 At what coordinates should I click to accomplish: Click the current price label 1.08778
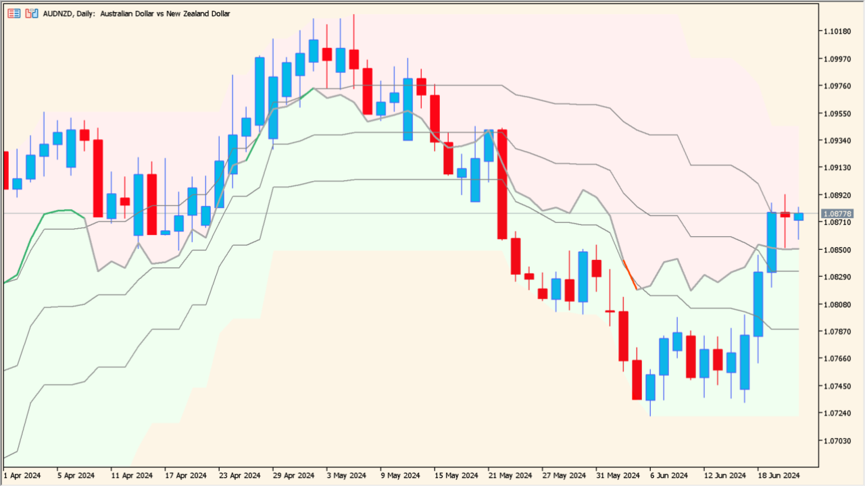[x=837, y=213]
